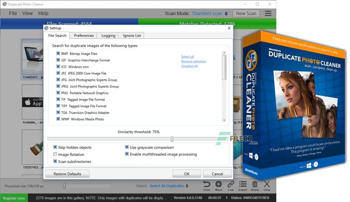This screenshot has height=202, width=350.
Task: Click the Link icon in bottom toolbar
Action: pyautogui.click(x=231, y=184)
